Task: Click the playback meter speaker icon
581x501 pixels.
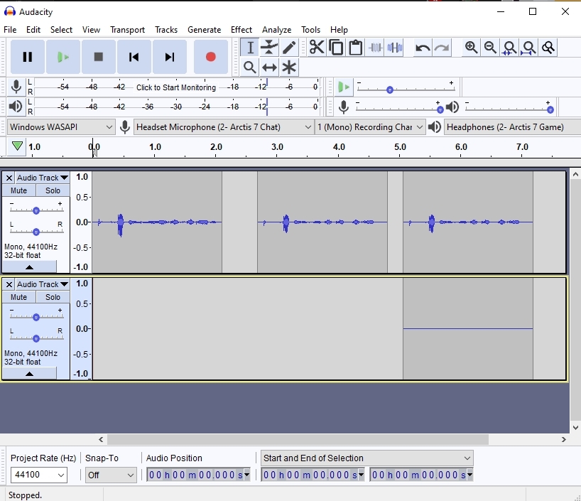Action: tap(16, 107)
